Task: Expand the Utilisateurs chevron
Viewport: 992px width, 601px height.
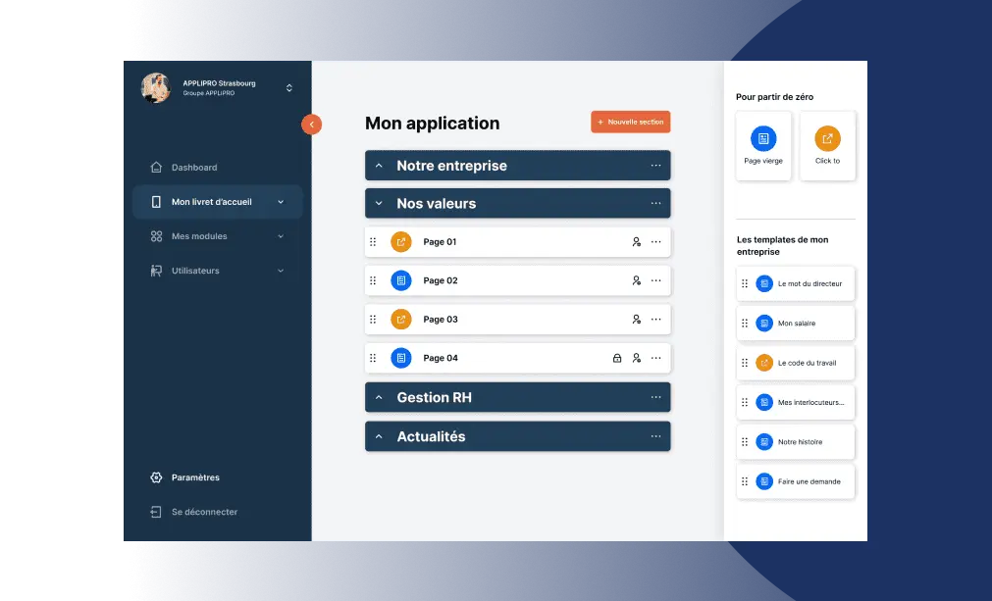Action: pyautogui.click(x=281, y=271)
